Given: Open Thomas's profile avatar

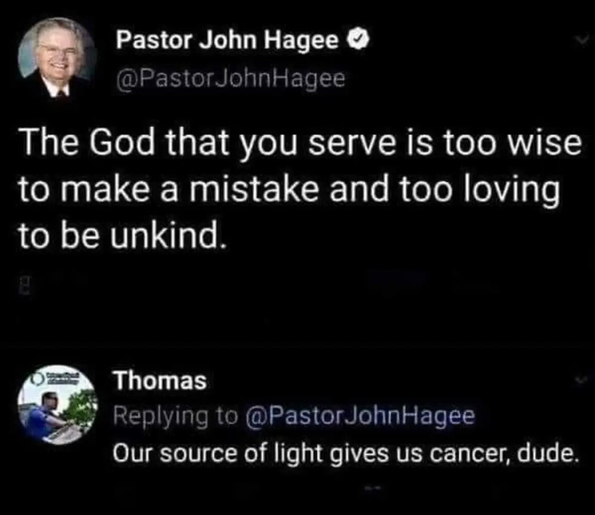Looking at the screenshot, I should [x=57, y=405].
